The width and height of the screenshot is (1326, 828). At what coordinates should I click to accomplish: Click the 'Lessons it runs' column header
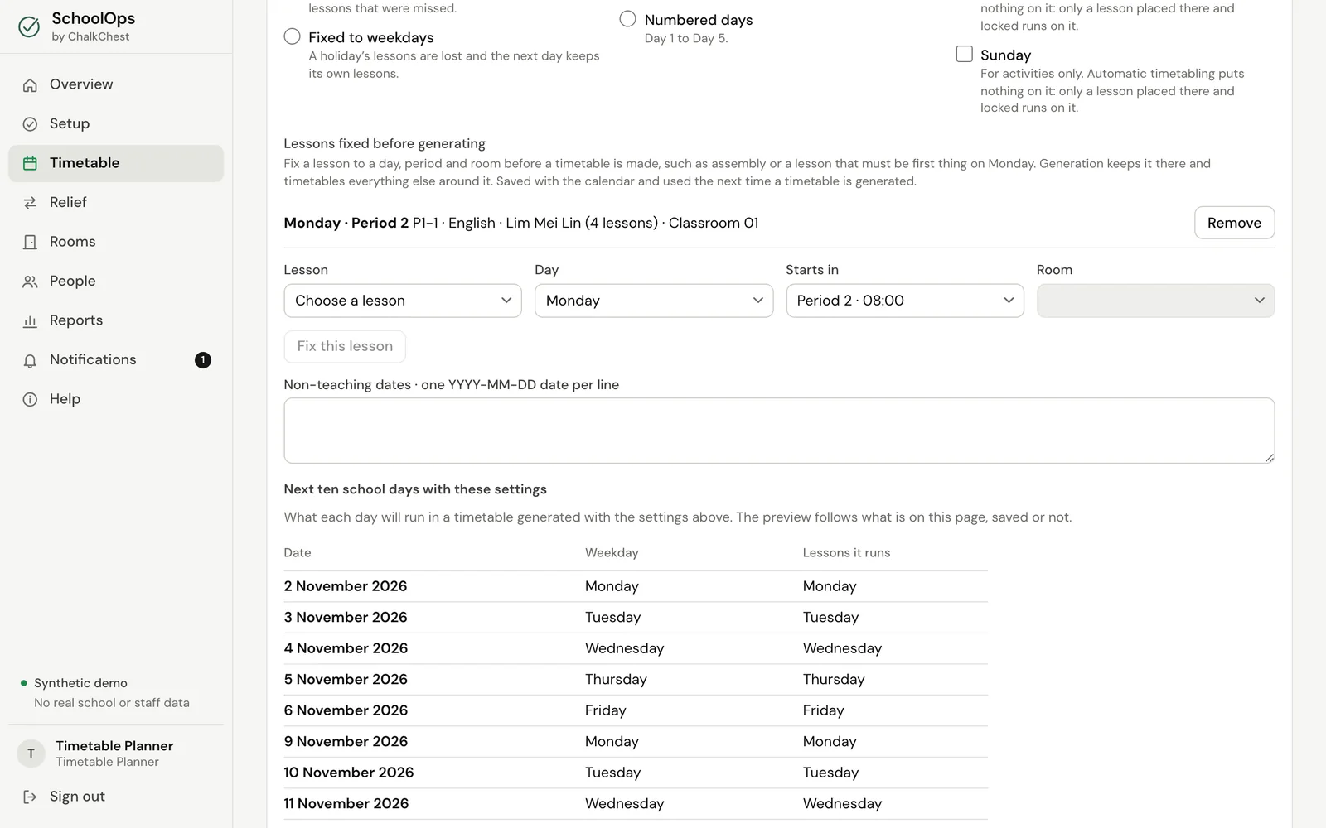pyautogui.click(x=846, y=553)
